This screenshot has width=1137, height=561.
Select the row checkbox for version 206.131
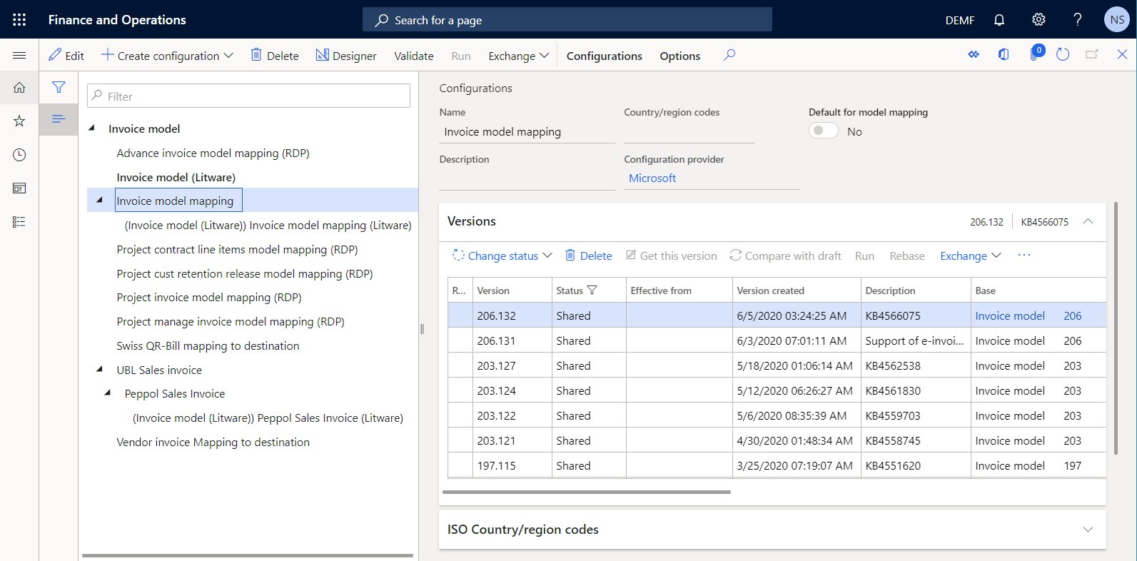pyautogui.click(x=460, y=340)
